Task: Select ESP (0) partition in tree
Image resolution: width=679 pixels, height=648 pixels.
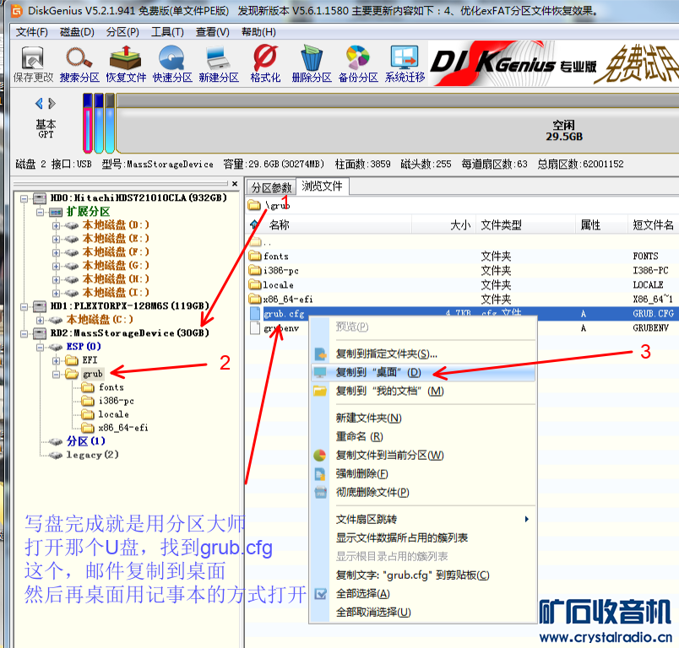Action: tap(84, 347)
